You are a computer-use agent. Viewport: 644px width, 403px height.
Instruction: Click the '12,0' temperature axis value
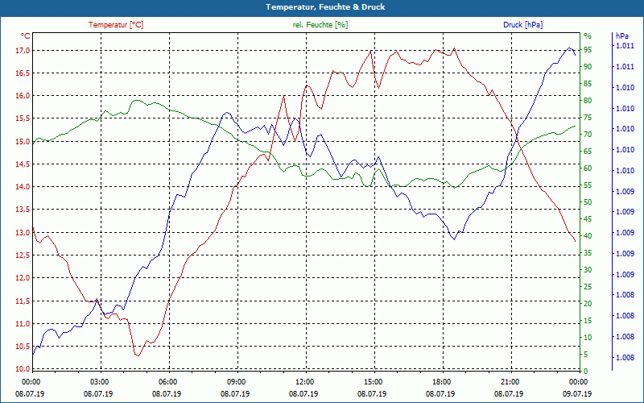click(x=23, y=277)
